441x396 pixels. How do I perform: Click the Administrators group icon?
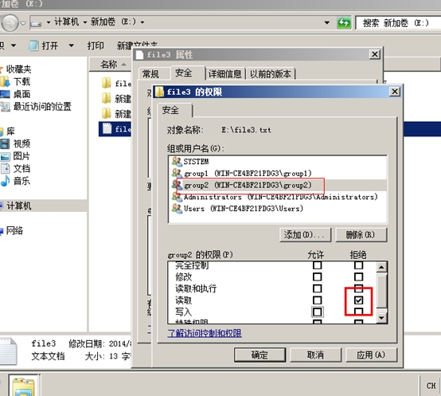pyautogui.click(x=177, y=197)
